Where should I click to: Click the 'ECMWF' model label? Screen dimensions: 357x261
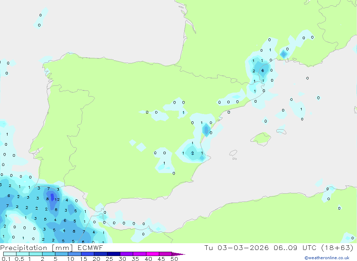click(x=90, y=248)
